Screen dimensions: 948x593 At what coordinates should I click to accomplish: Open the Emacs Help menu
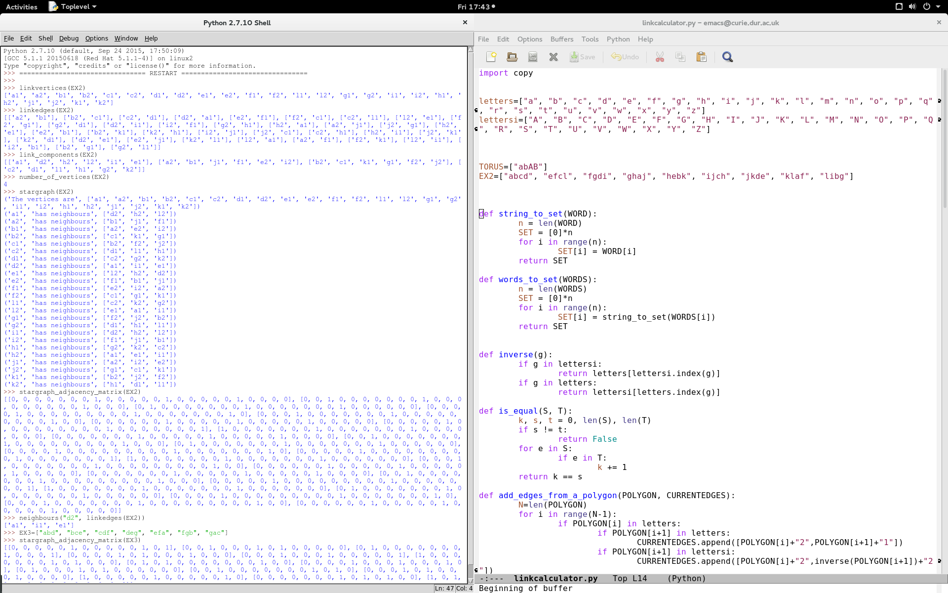point(645,39)
